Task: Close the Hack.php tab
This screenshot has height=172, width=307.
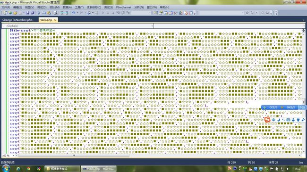Action: 55,20
